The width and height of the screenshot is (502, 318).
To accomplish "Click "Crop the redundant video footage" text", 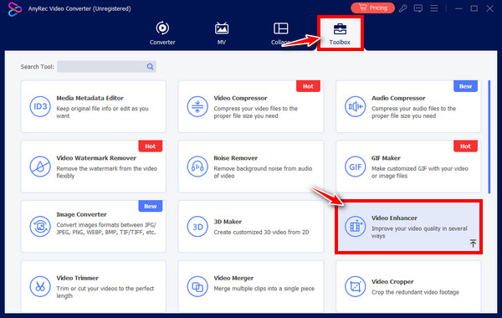I will (x=415, y=292).
